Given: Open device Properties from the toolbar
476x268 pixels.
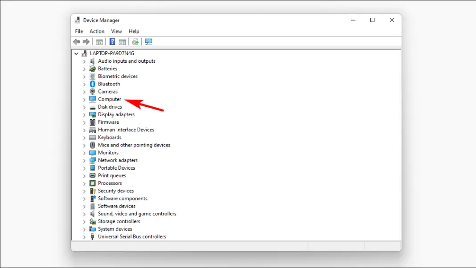Looking at the screenshot, I should [x=123, y=41].
